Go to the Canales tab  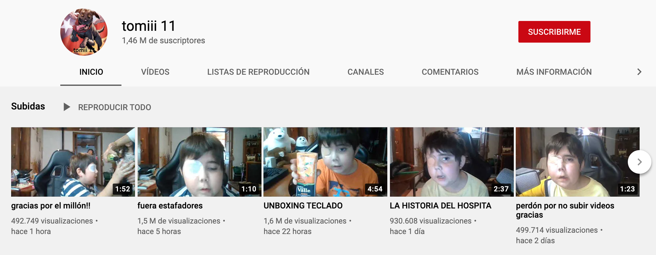(x=365, y=72)
